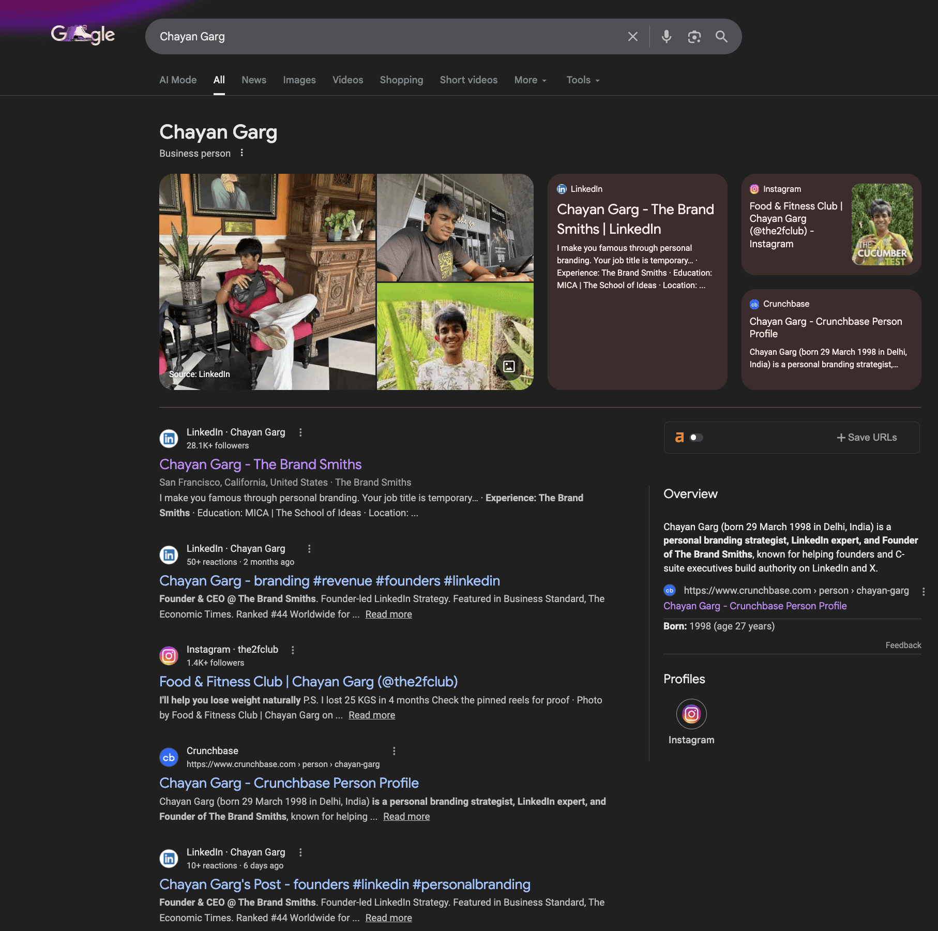Open 'Chayan Garg - Crunchbase Person Profile' result title
938x931 pixels.
pyautogui.click(x=289, y=783)
